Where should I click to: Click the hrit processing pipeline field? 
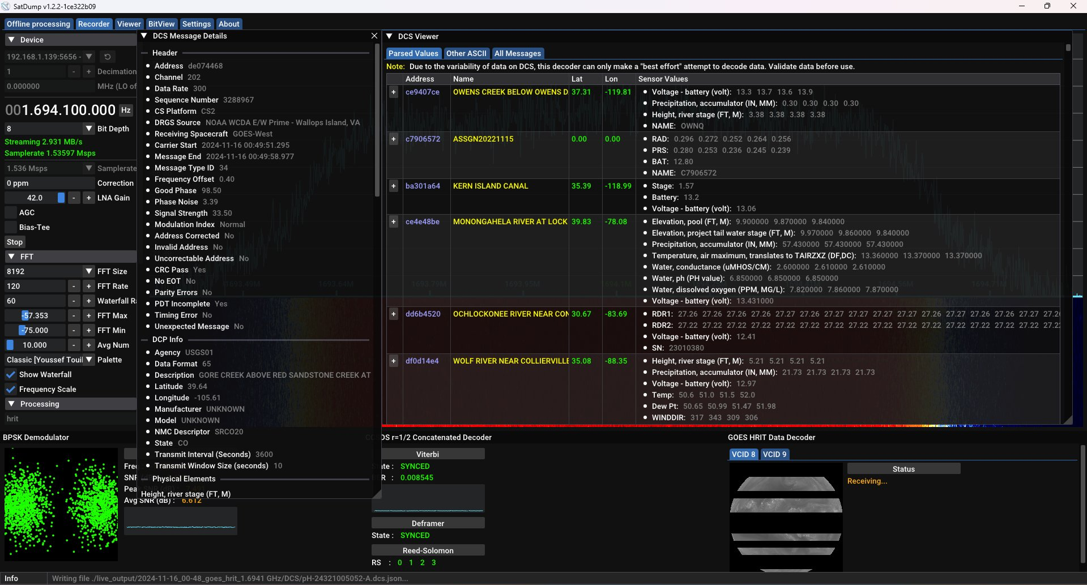(69, 419)
